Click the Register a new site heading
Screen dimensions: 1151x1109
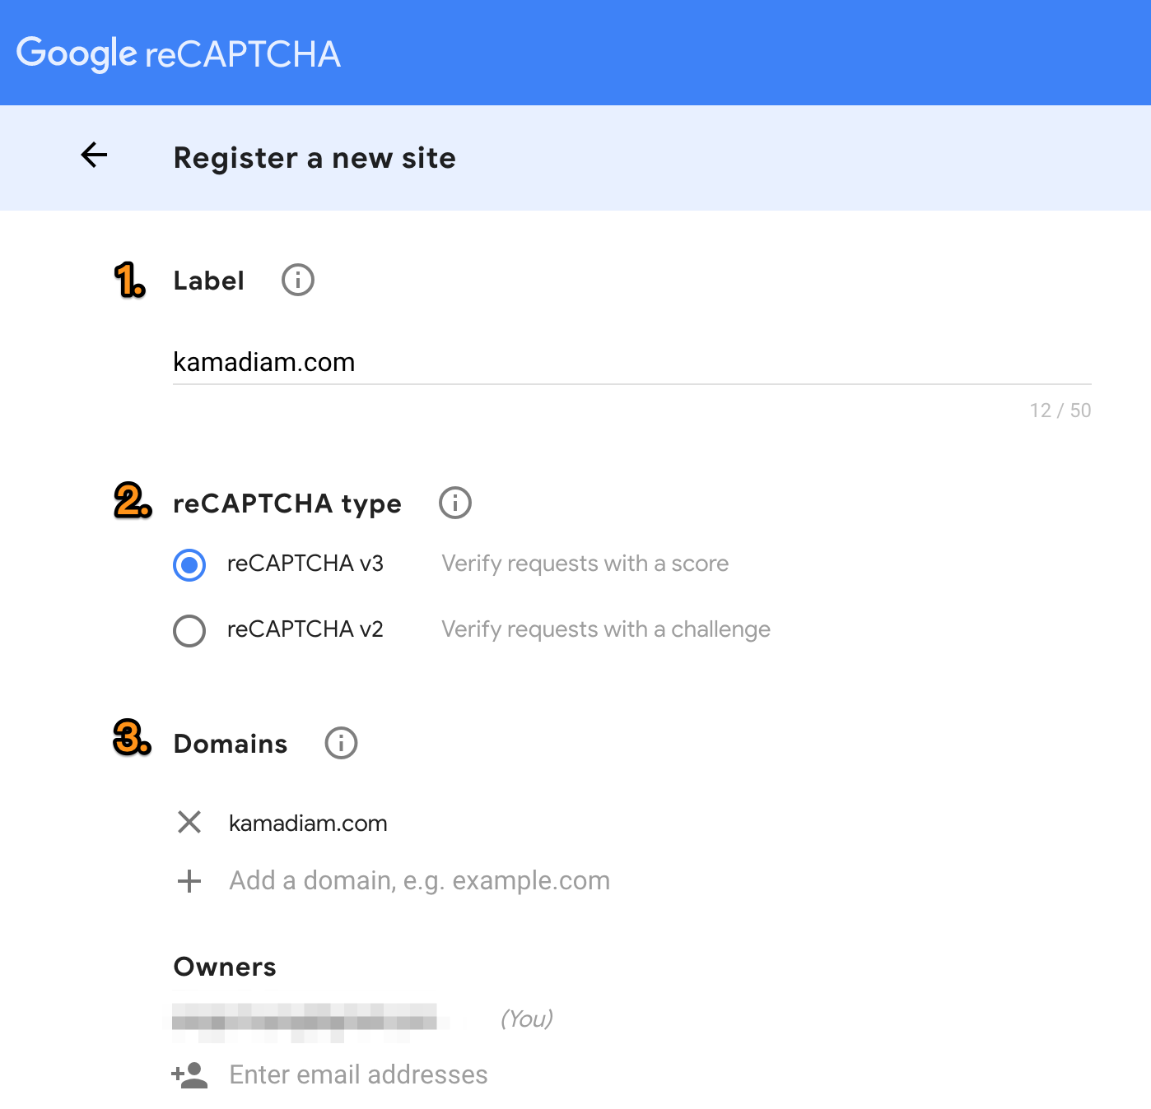click(315, 158)
